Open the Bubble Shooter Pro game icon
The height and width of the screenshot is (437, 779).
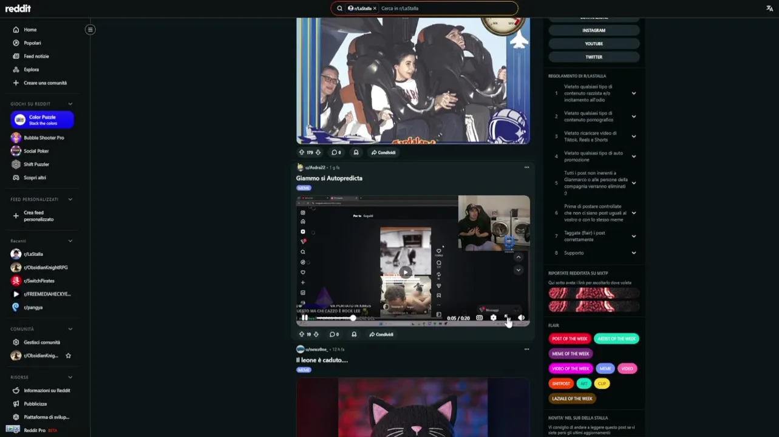16,138
